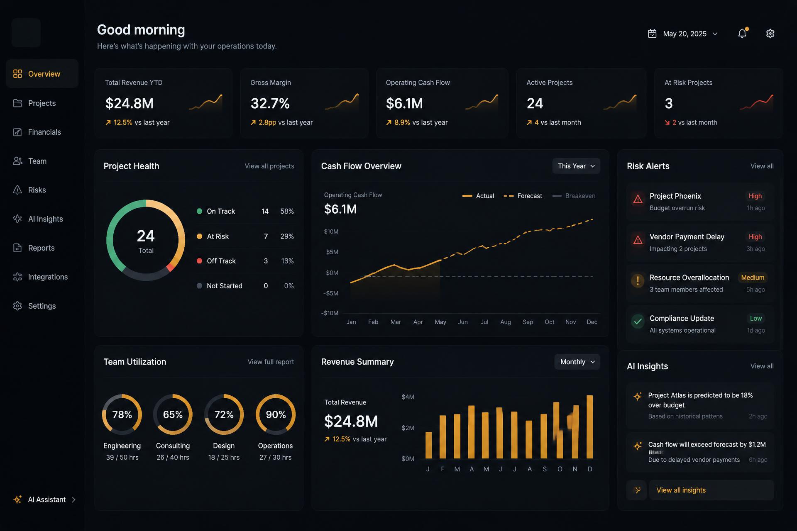The image size is (797, 531).
Task: Go to Overview in the sidebar
Action: [x=42, y=73]
